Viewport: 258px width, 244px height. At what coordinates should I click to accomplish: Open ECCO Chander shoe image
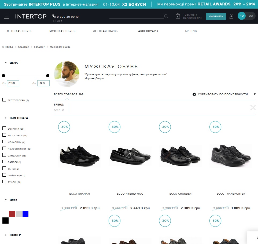point(180,156)
